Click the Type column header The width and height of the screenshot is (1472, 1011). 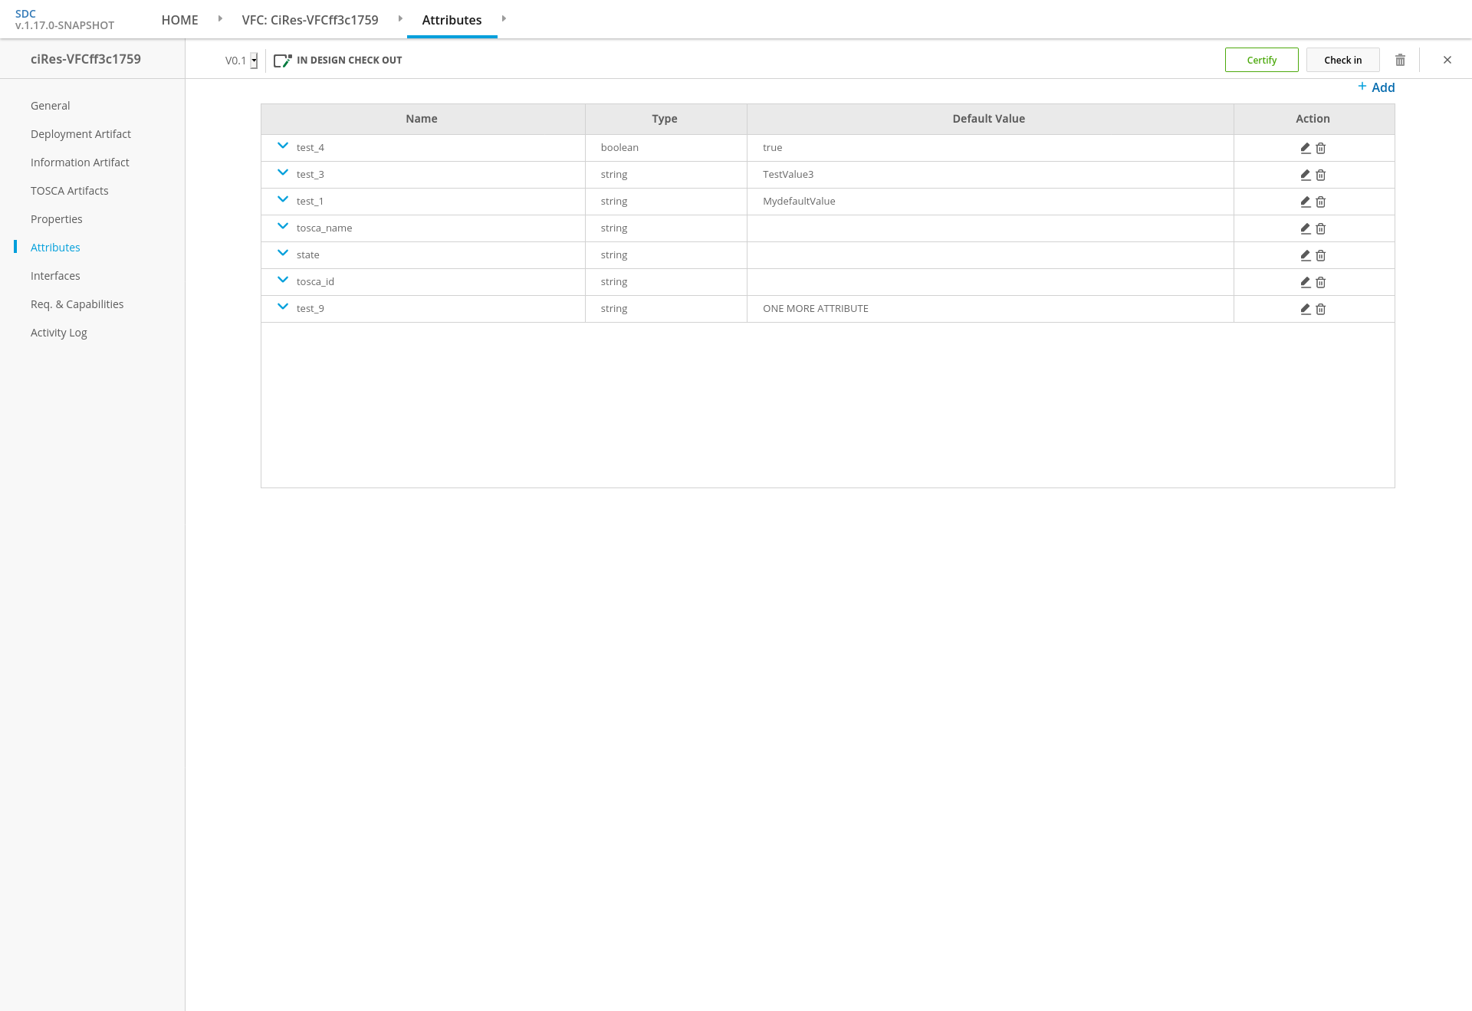pos(665,119)
